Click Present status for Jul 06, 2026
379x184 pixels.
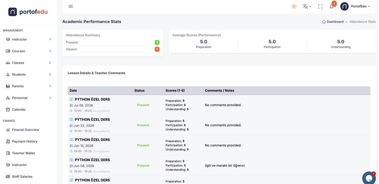(x=143, y=105)
